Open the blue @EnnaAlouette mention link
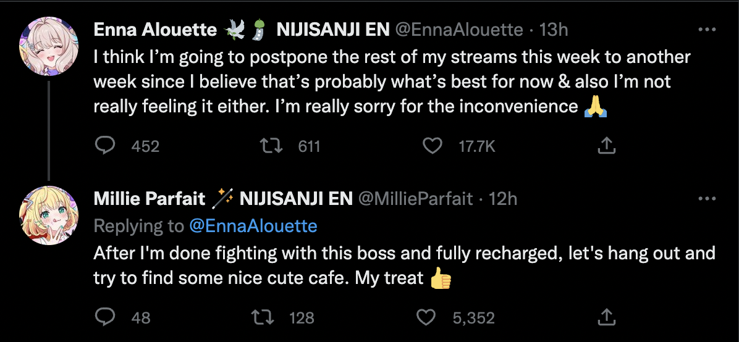 [253, 226]
